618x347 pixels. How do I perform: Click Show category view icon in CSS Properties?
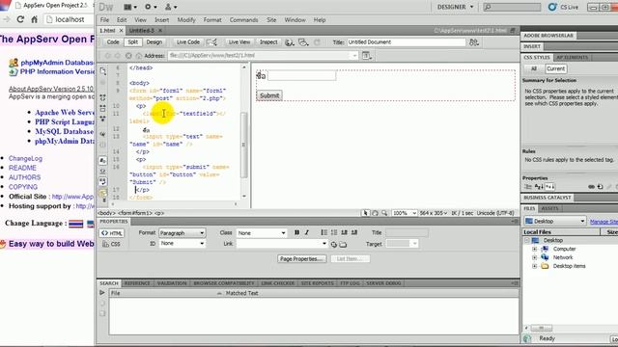point(528,187)
